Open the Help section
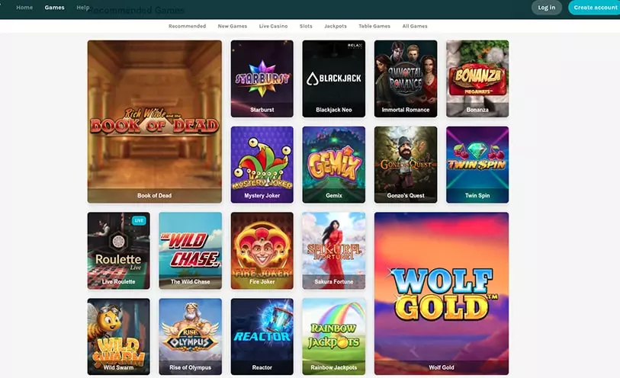Viewport: 620px width, 378px height. [x=82, y=8]
